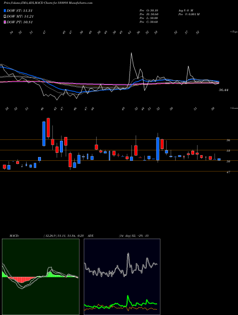Click the Pre L: 50.00 value
The width and height of the screenshot is (238, 315).
(x=149, y=18)
